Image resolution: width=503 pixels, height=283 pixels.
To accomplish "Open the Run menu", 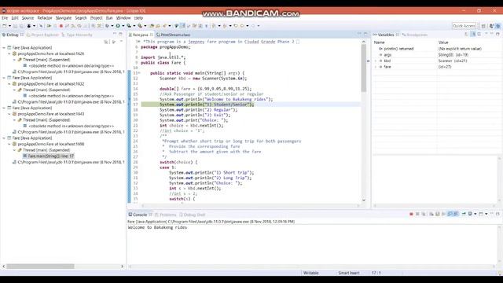I will coord(109,18).
